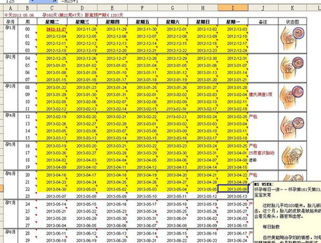Select column header B
The width and height of the screenshot is (321, 243).
(x=28, y=8)
